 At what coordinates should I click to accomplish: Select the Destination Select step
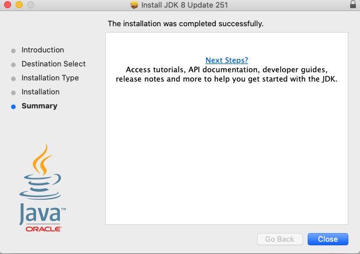(54, 63)
